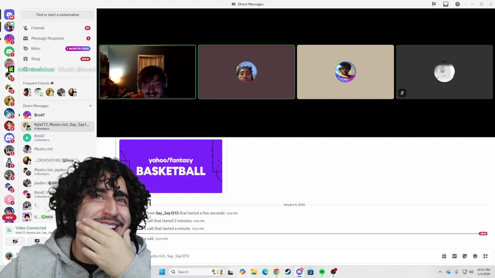
Task: Open Nitro page
Action: coord(58,49)
